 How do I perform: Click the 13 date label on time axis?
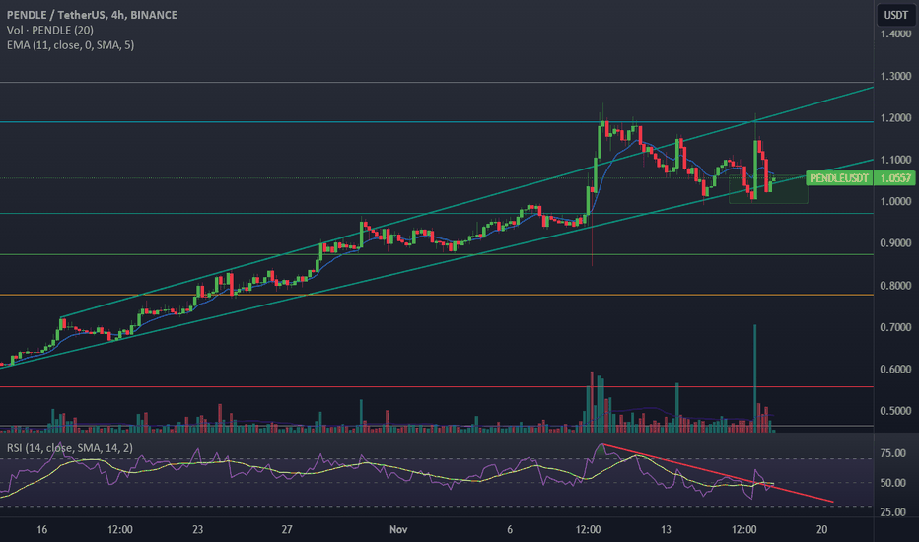click(x=666, y=530)
